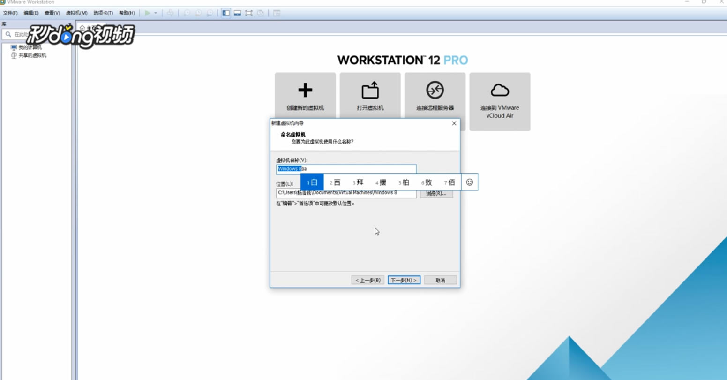727x380 pixels.
Task: Click the Unity mode toolbar icon
Action: (x=261, y=13)
